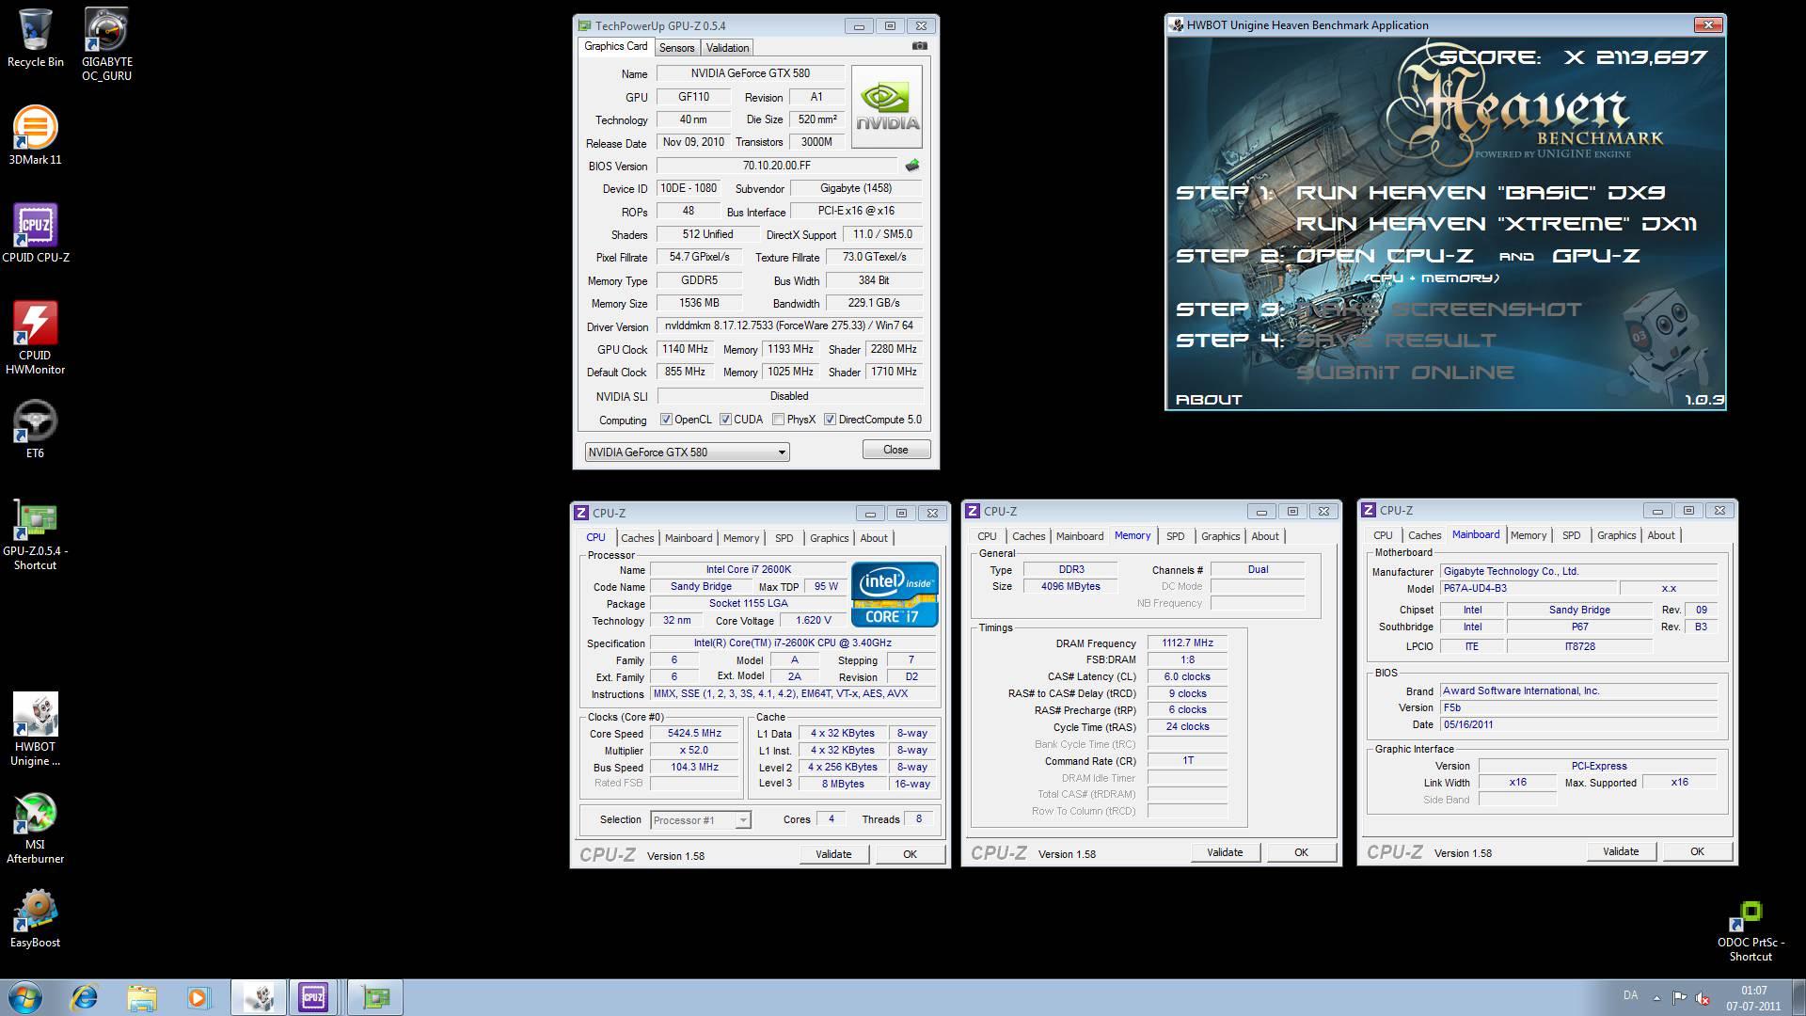Click OK in CPU-Z CPU window
The width and height of the screenshot is (1806, 1016).
click(910, 854)
